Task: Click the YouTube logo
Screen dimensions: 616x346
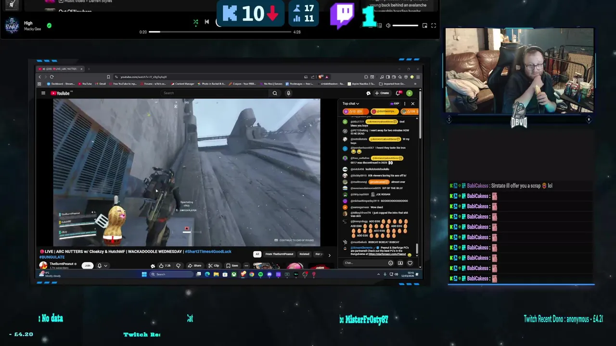Action: 61,93
